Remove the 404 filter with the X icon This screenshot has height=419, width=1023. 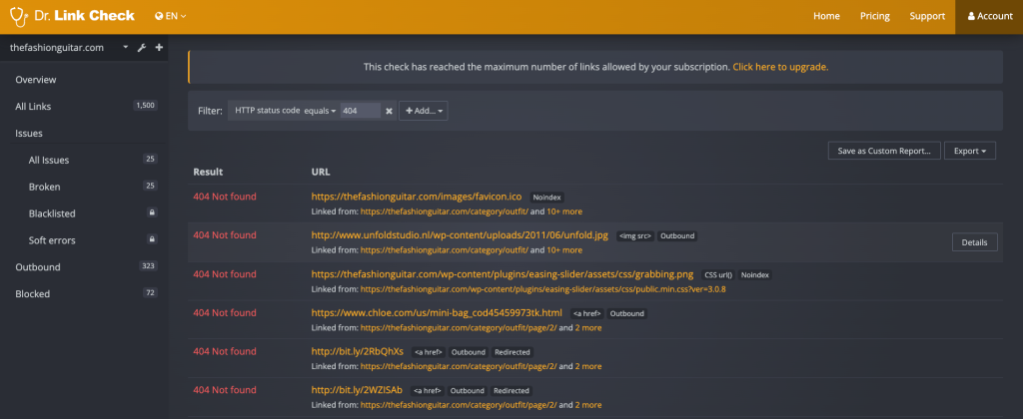390,111
